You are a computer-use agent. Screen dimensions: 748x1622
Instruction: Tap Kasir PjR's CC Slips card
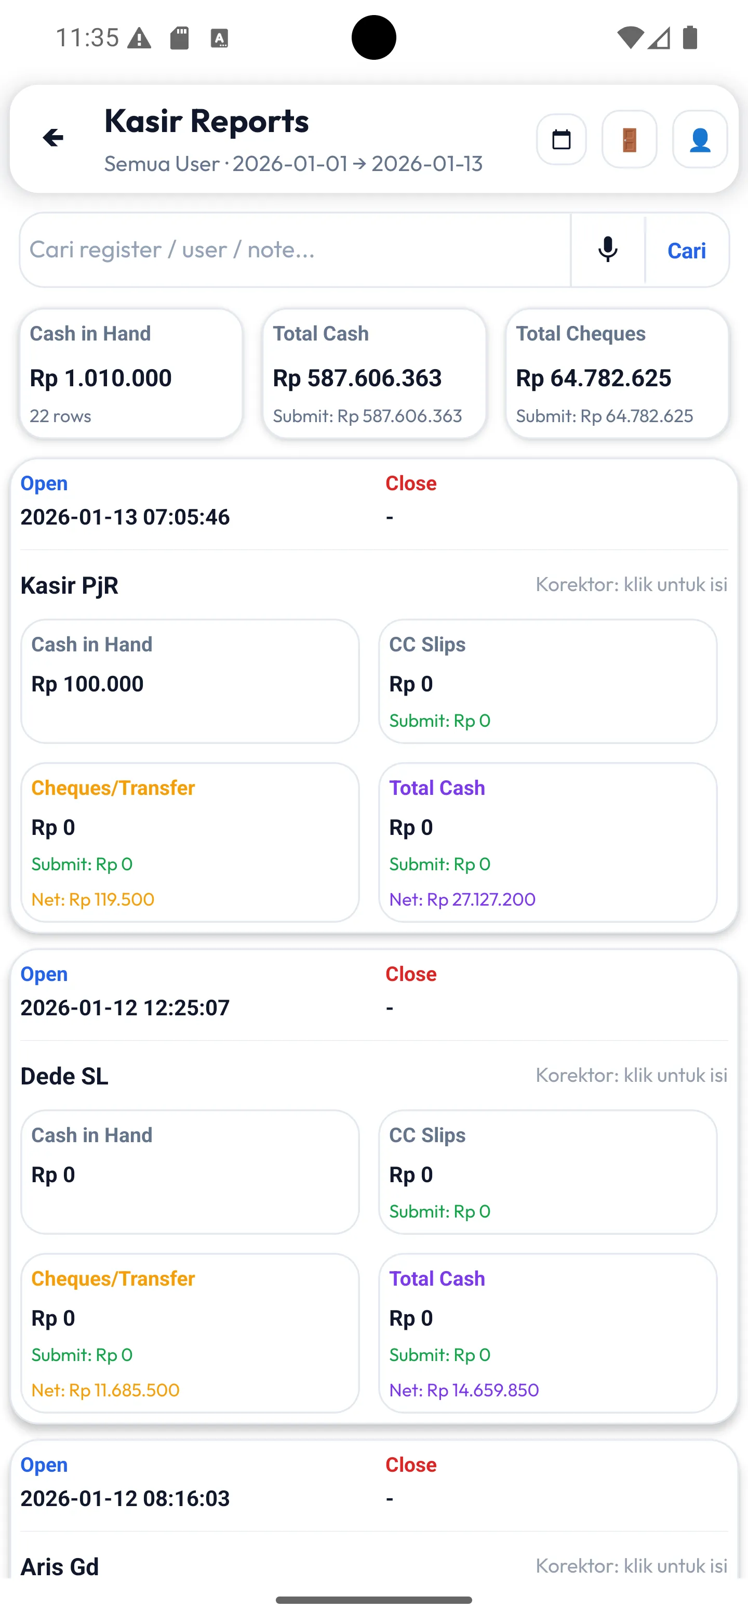547,681
